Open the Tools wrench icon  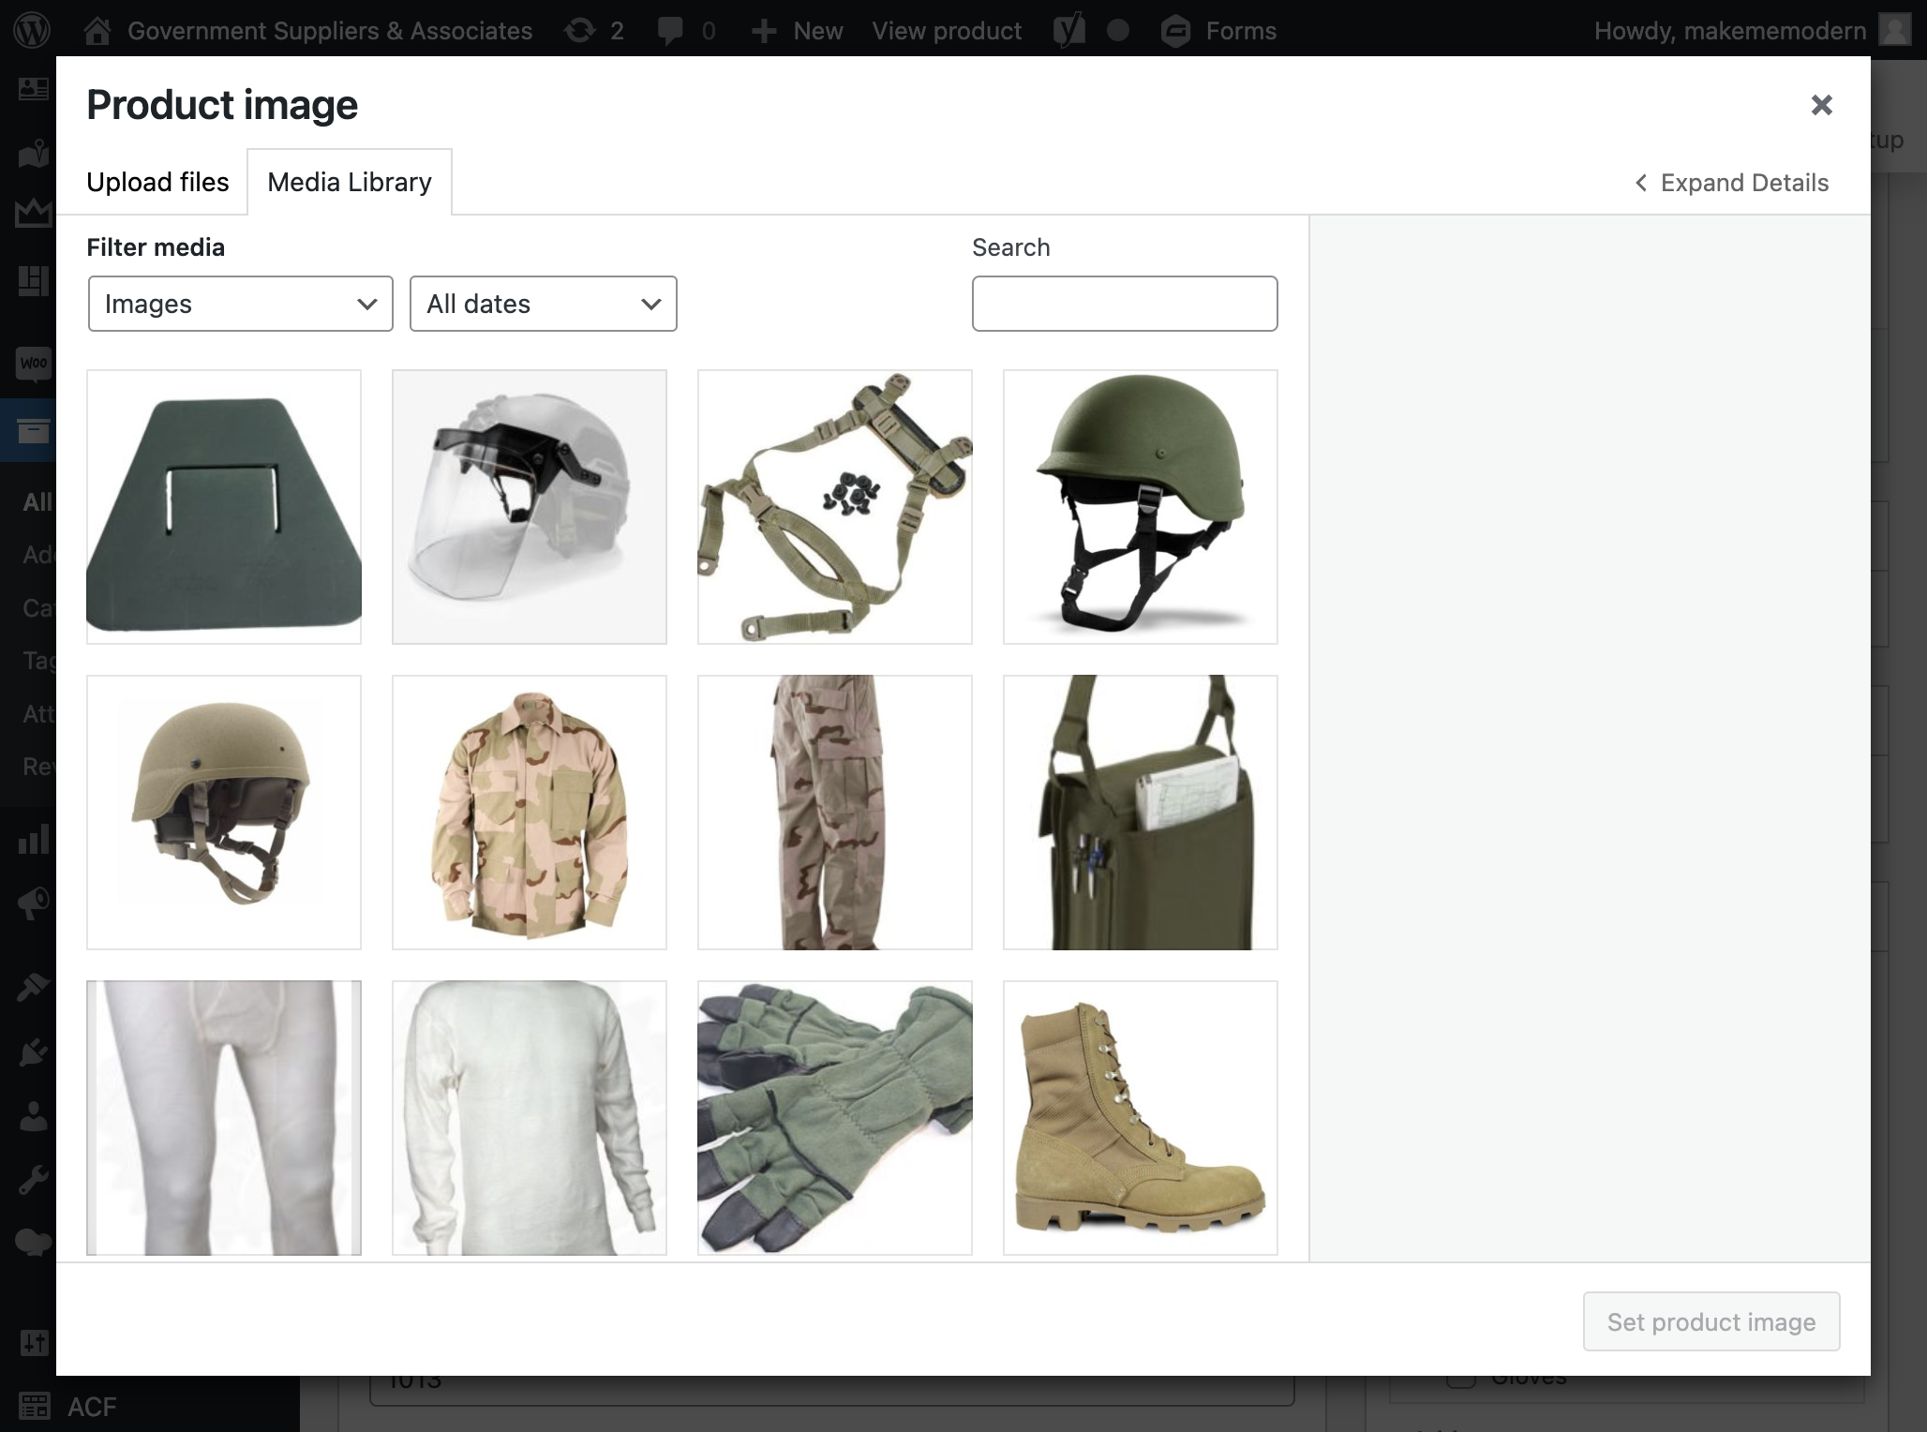pos(34,1180)
